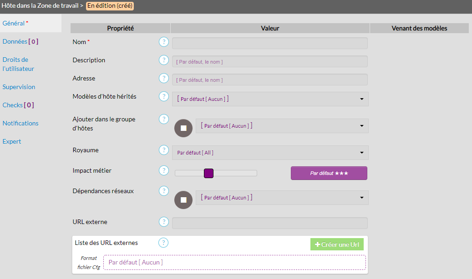This screenshot has width=472, height=279.
Task: Open the Royaume dropdown
Action: point(270,153)
